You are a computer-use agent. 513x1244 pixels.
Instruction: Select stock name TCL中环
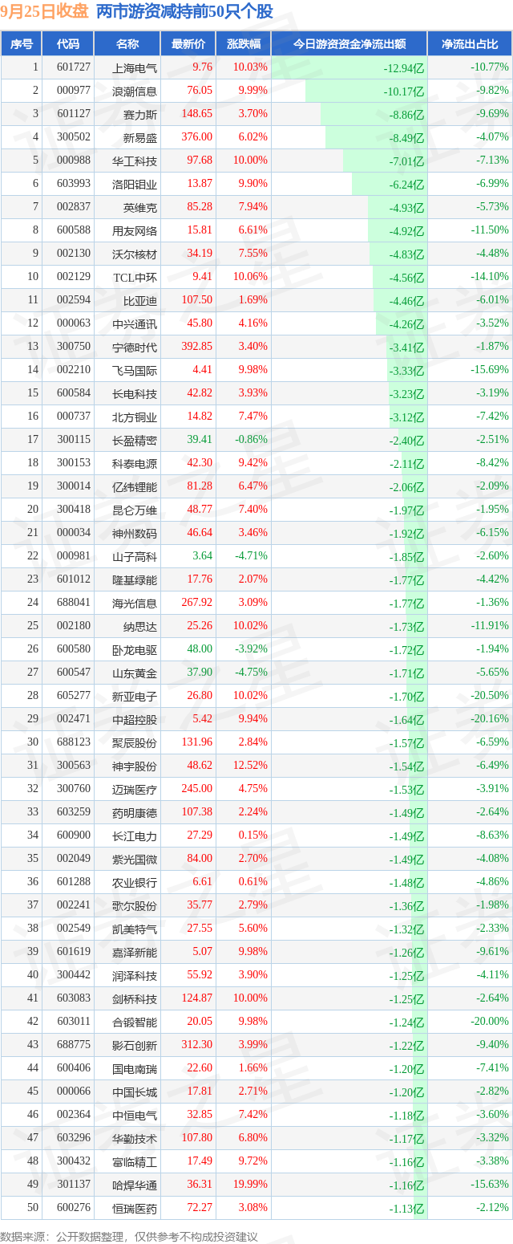click(135, 278)
